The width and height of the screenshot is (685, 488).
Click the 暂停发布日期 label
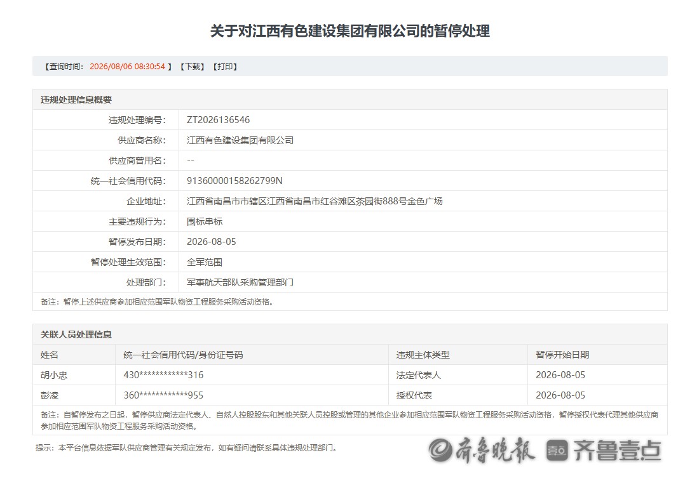tap(137, 242)
